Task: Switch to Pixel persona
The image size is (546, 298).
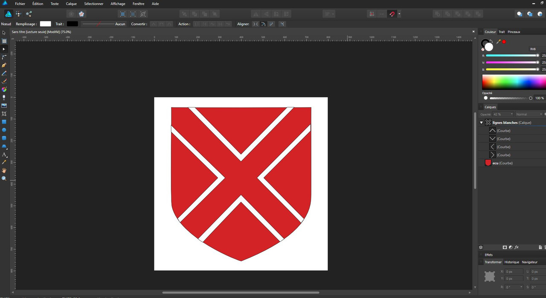Action: pyautogui.click(x=18, y=14)
